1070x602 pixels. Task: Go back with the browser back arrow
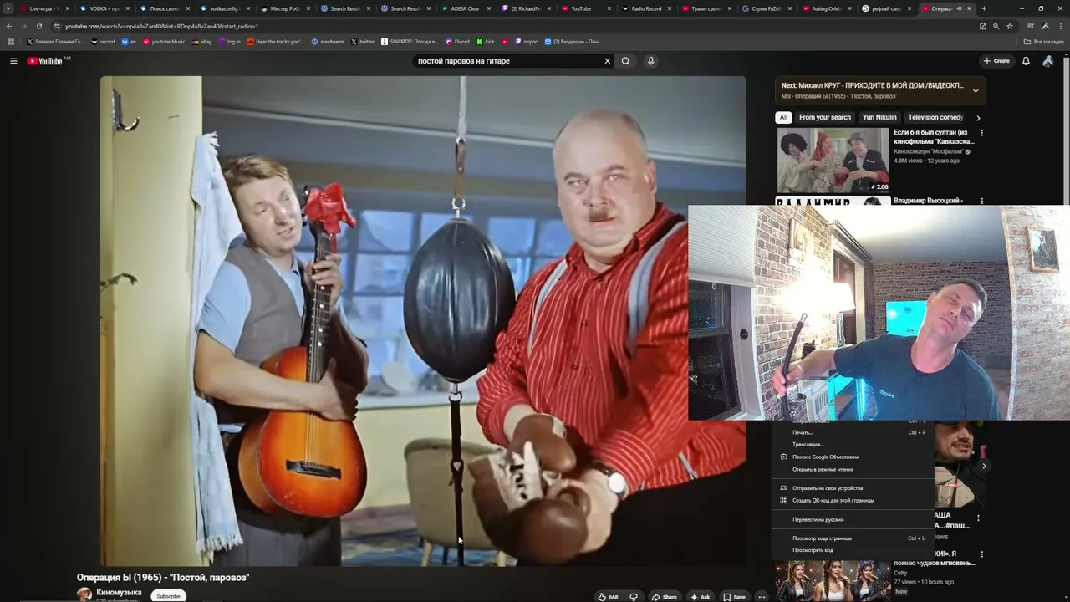click(x=9, y=26)
